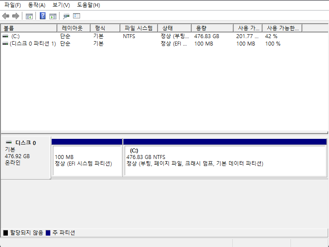Open the 도움말(H) menu
The height and width of the screenshot is (247, 329).
[88, 5]
